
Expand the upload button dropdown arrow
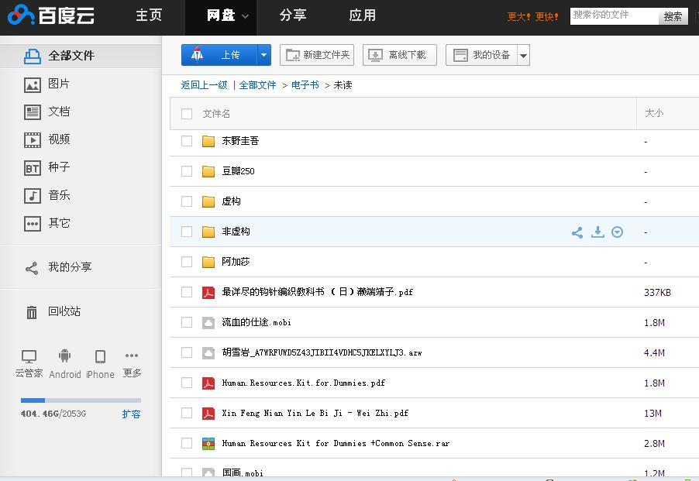click(x=264, y=55)
